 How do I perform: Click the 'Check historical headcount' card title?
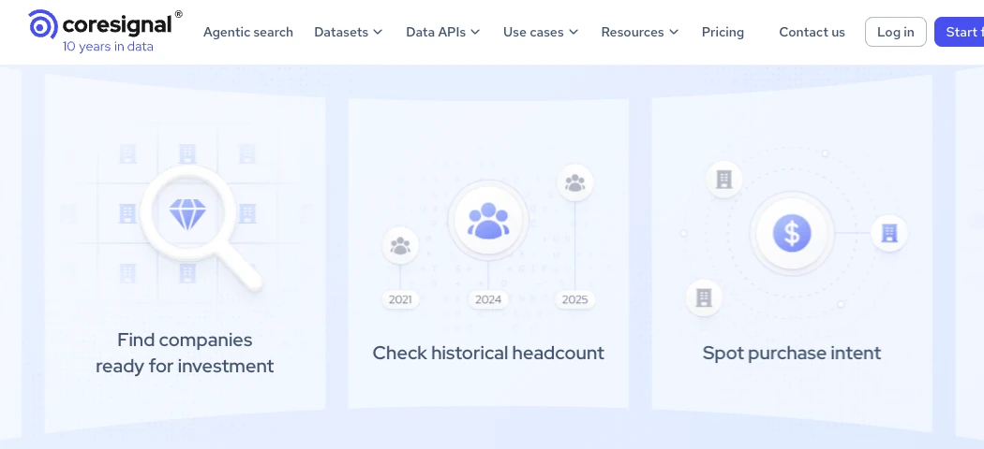click(488, 353)
